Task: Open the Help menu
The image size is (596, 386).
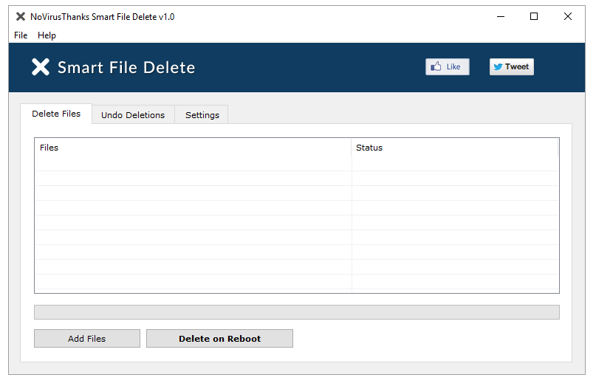Action: [47, 35]
